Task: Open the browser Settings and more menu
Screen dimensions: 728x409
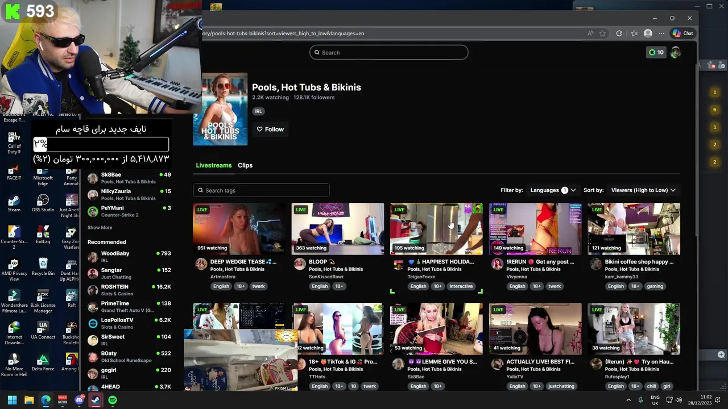Action: [x=661, y=34]
